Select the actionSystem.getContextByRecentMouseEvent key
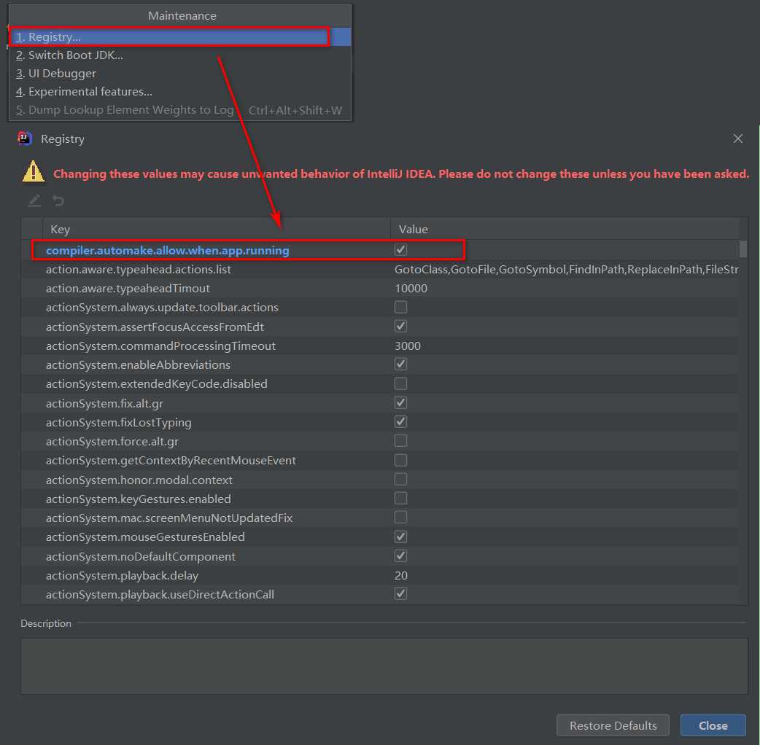The height and width of the screenshot is (745, 760). (171, 460)
